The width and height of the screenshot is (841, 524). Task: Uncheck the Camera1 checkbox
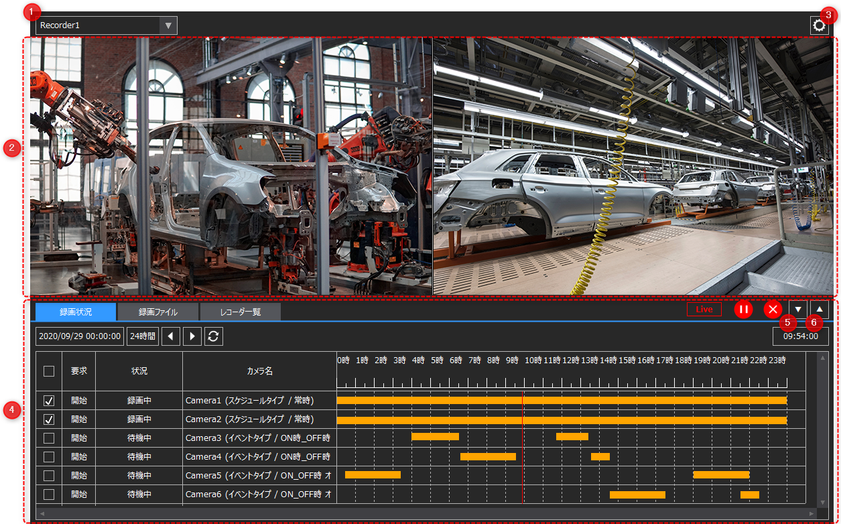click(49, 401)
